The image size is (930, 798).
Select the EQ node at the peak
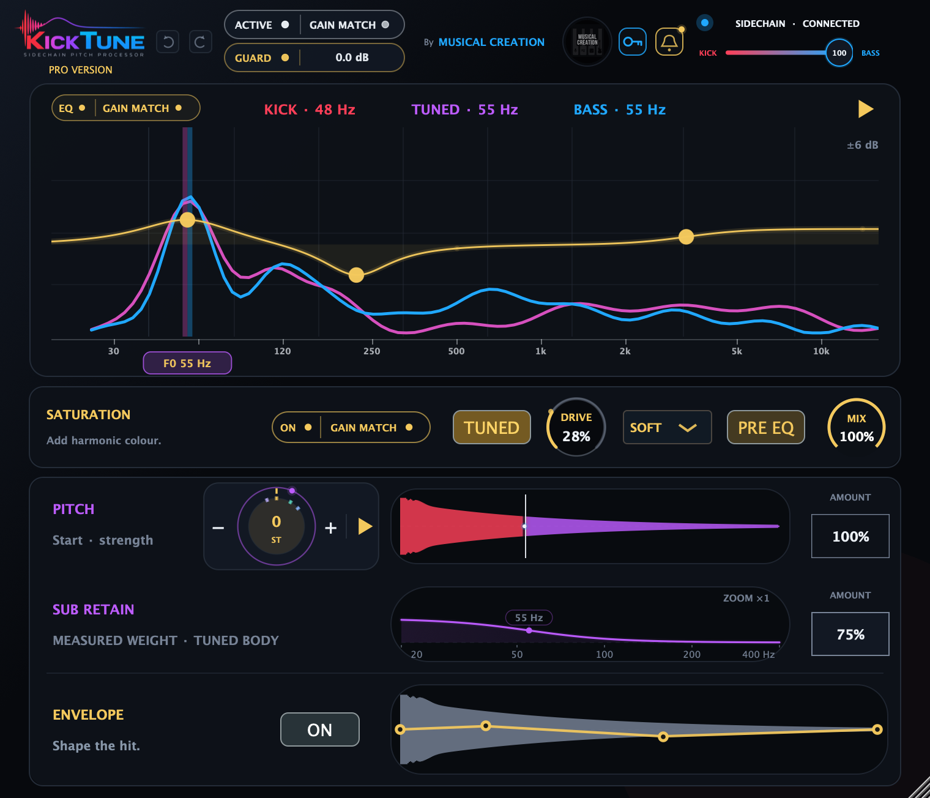pos(187,220)
